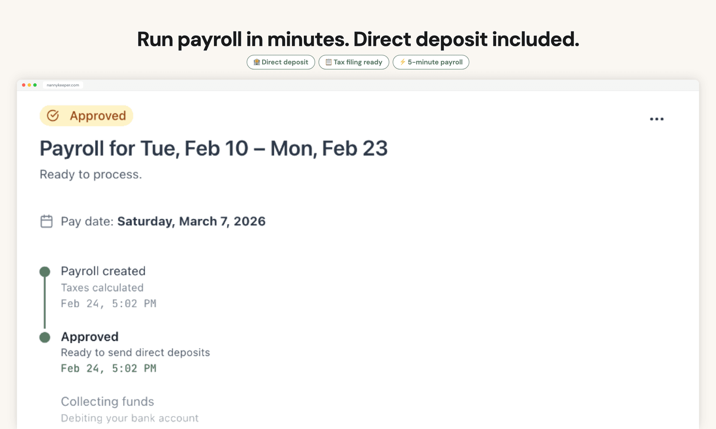Click the Direct deposit pill badge
The height and width of the screenshot is (429, 716).
(281, 62)
